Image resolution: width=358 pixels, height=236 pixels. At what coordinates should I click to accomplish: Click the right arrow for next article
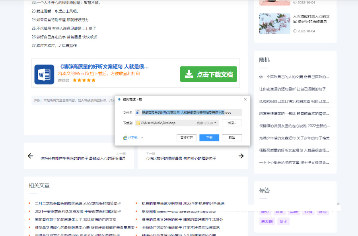[241, 156]
